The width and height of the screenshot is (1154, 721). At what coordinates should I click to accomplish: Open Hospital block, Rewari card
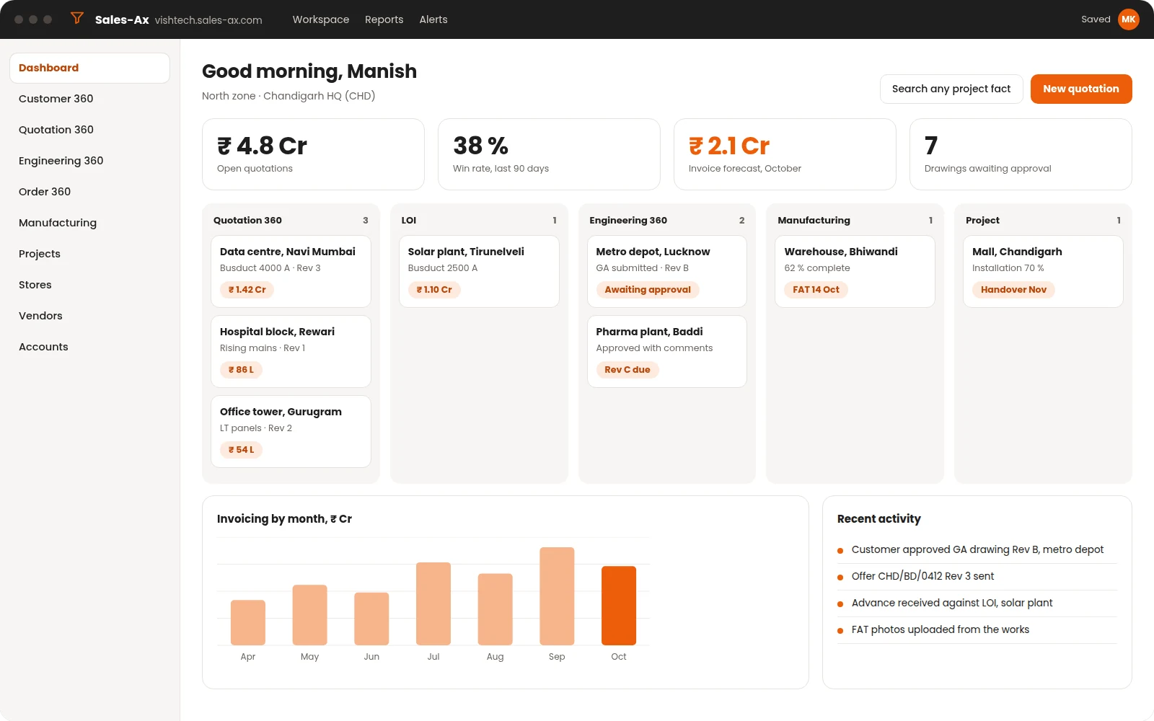(x=291, y=352)
